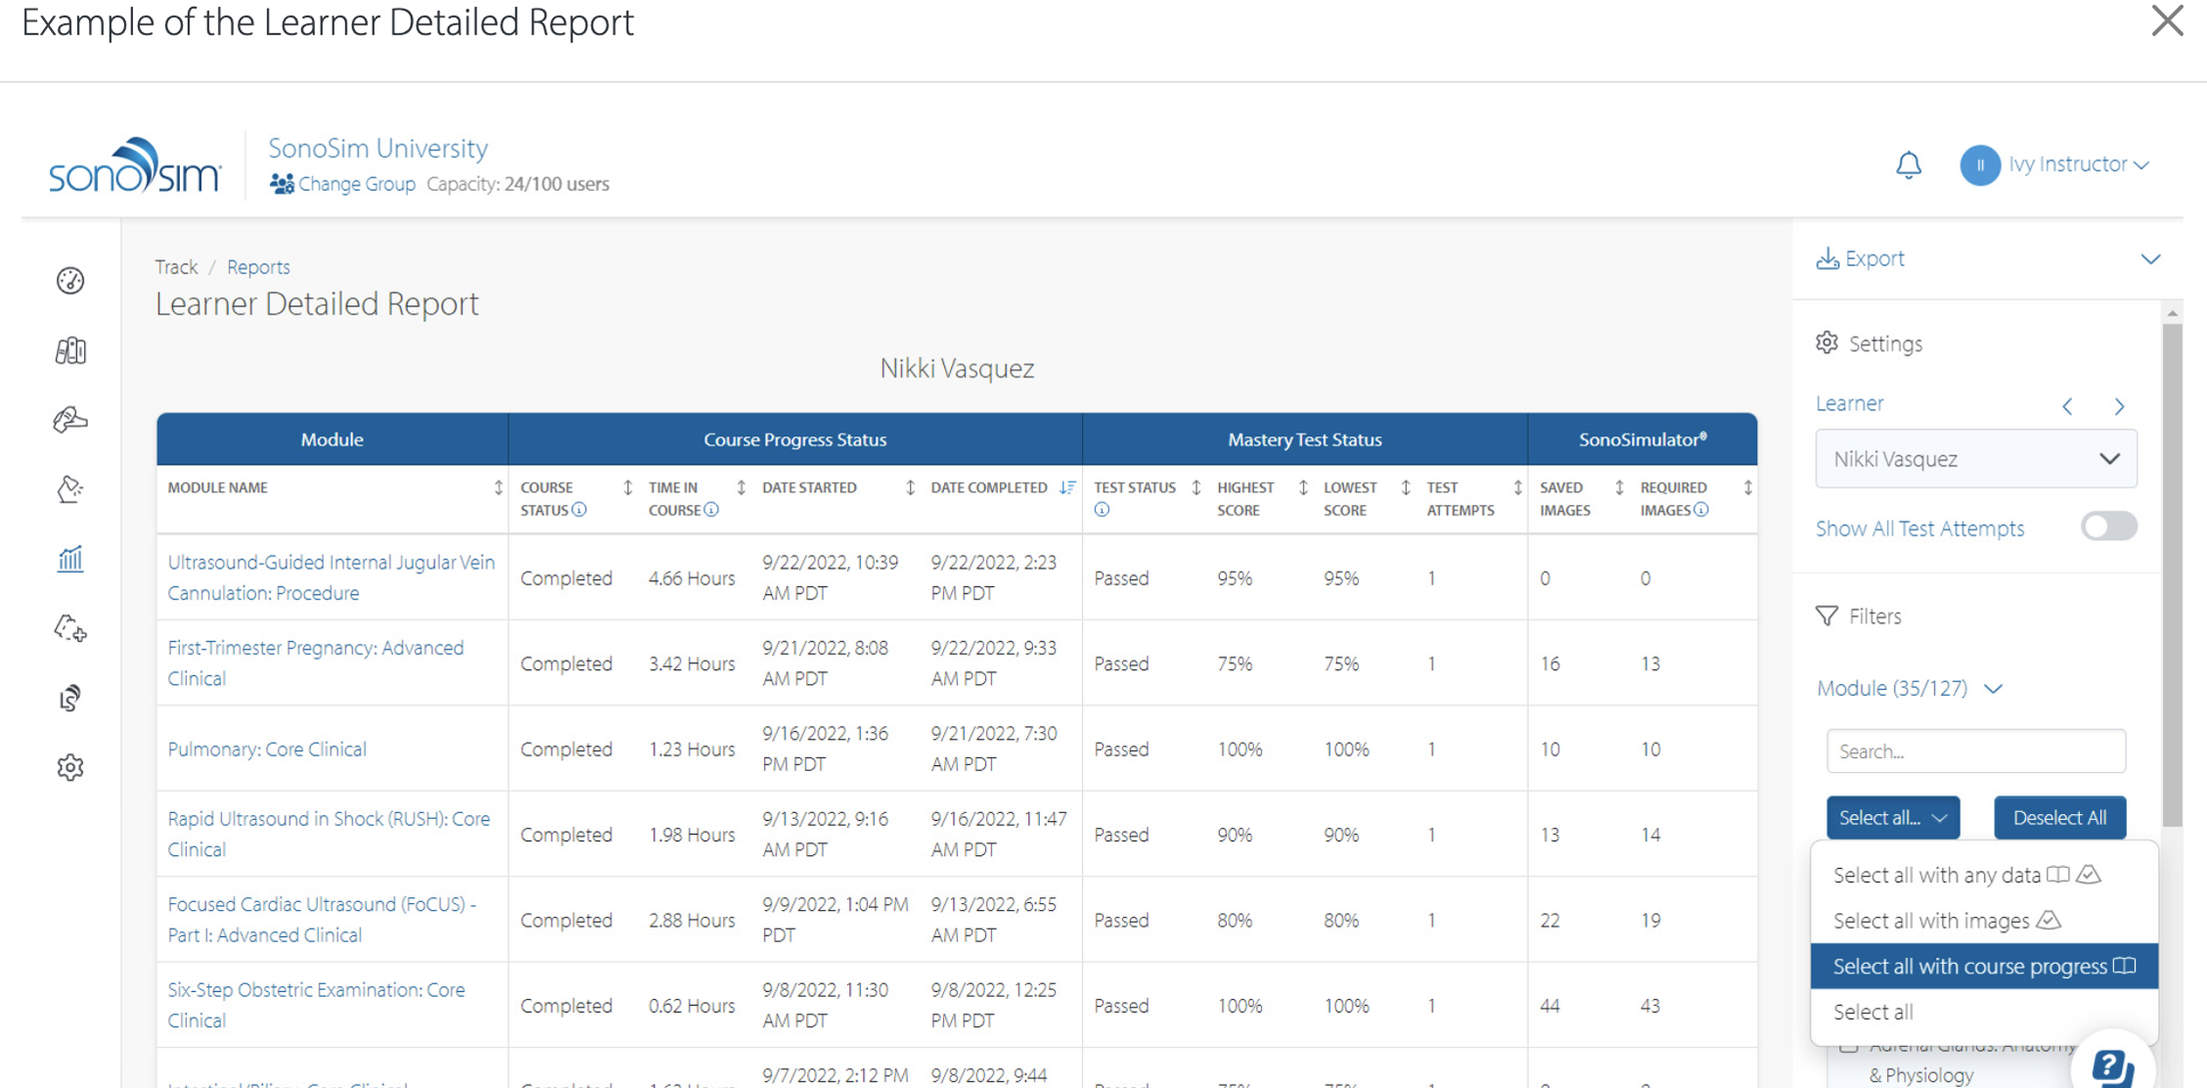Click the module Search input field
The image size is (2207, 1088).
point(1975,751)
